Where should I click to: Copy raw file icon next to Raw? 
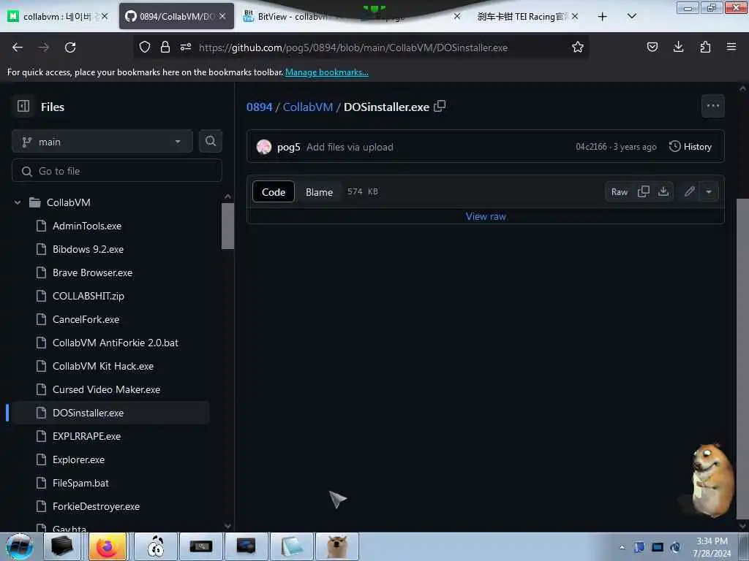click(x=644, y=192)
